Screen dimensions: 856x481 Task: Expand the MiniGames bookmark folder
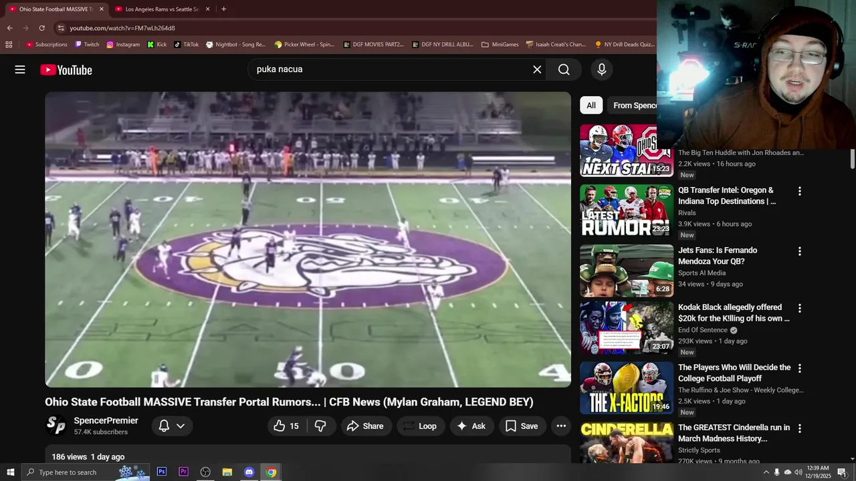(x=500, y=45)
